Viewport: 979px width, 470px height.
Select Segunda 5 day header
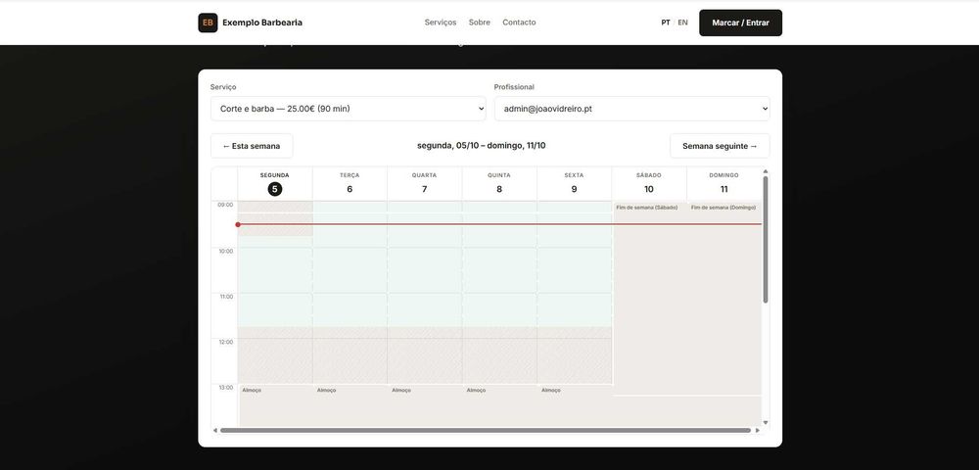[275, 183]
